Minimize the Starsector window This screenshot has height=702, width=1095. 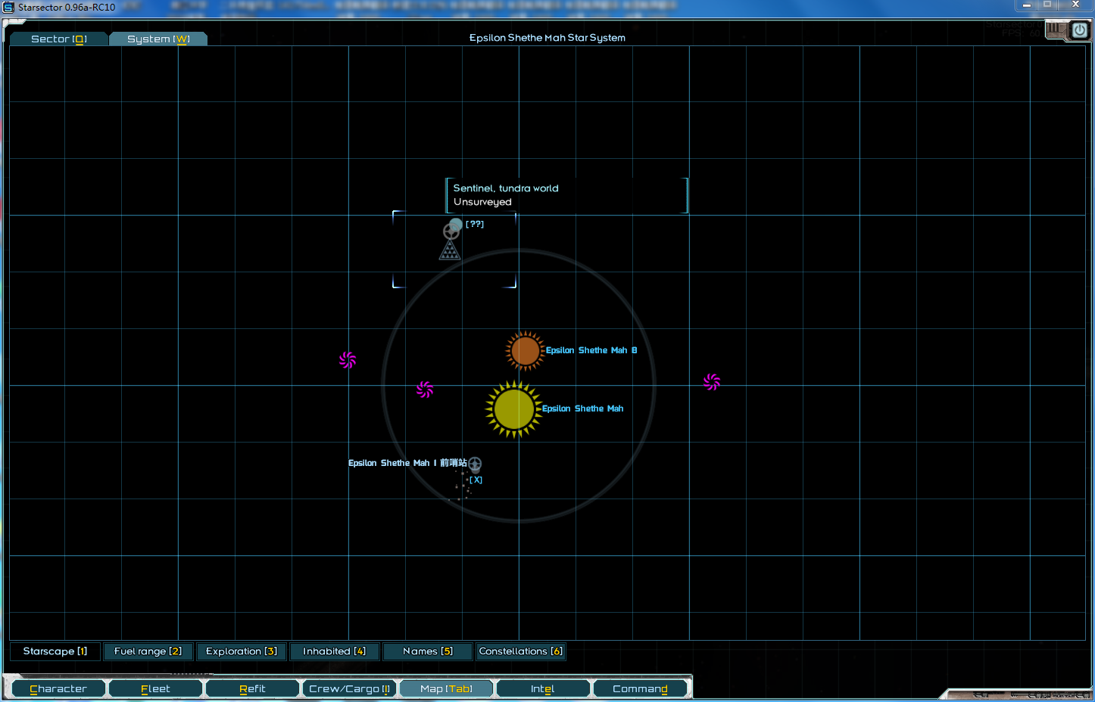1027,5
